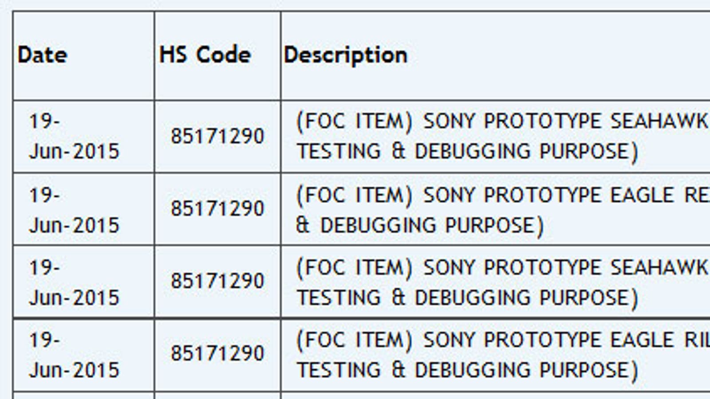Click third row's TESTING & DEBUGGING PURPOSE text
Viewport: 710px width, 399px height.
(x=467, y=297)
